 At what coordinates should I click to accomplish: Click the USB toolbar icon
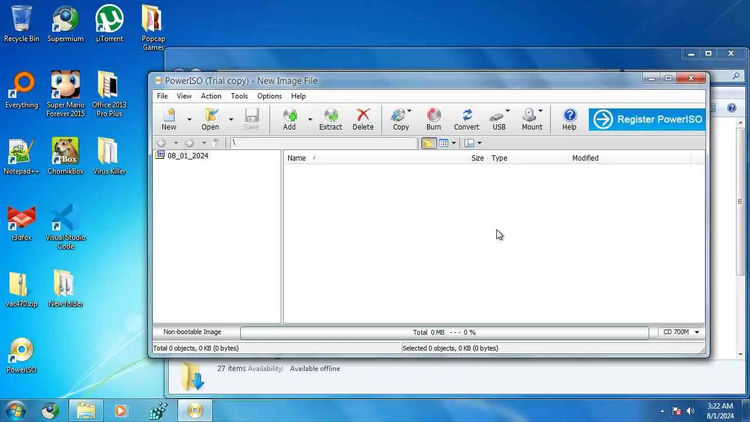[x=499, y=119]
